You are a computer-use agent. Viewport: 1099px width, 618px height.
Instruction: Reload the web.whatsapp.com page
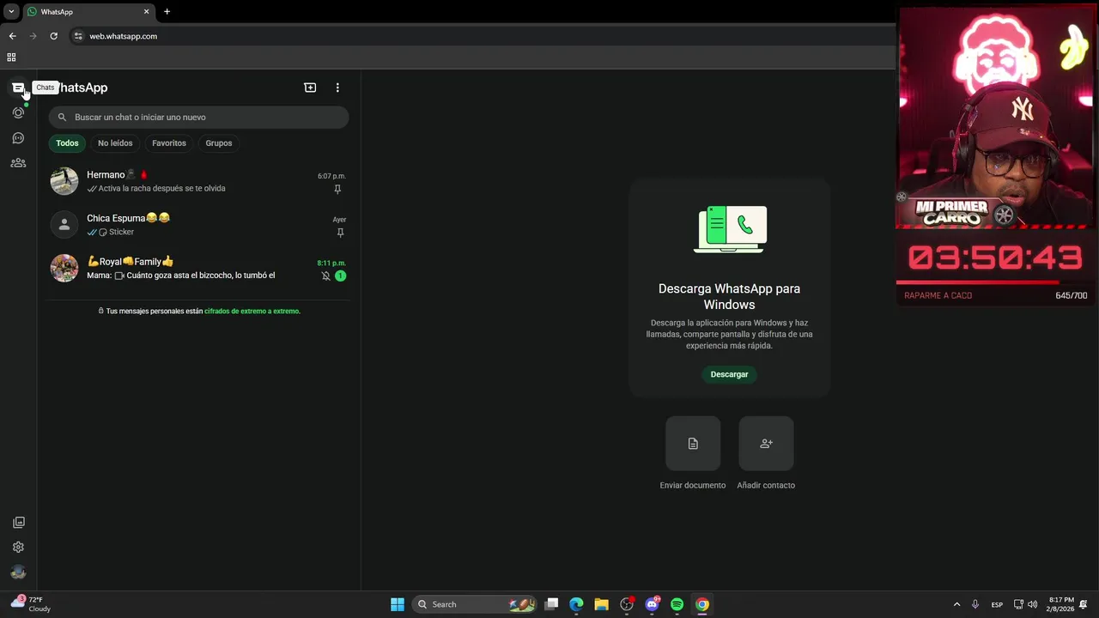[x=53, y=36]
